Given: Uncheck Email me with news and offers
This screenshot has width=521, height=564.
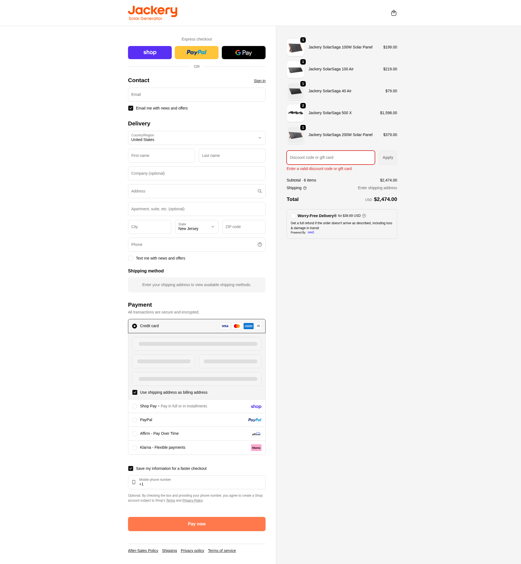Looking at the screenshot, I should (x=130, y=108).
